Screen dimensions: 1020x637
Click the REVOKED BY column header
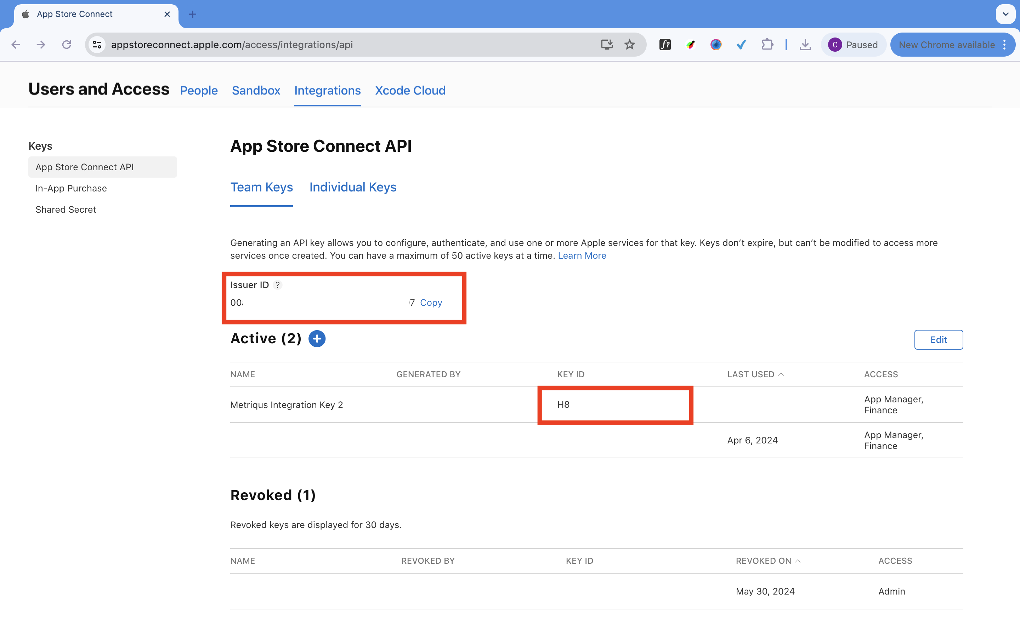click(428, 561)
